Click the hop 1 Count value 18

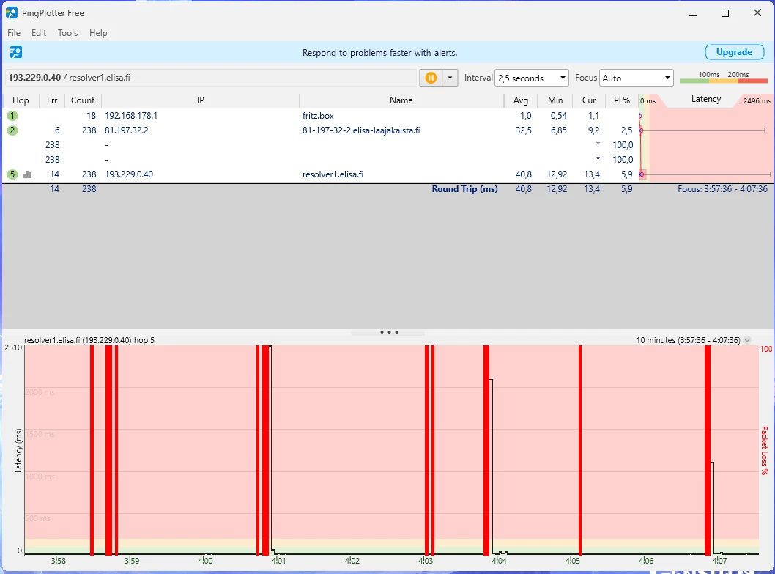pyautogui.click(x=91, y=116)
